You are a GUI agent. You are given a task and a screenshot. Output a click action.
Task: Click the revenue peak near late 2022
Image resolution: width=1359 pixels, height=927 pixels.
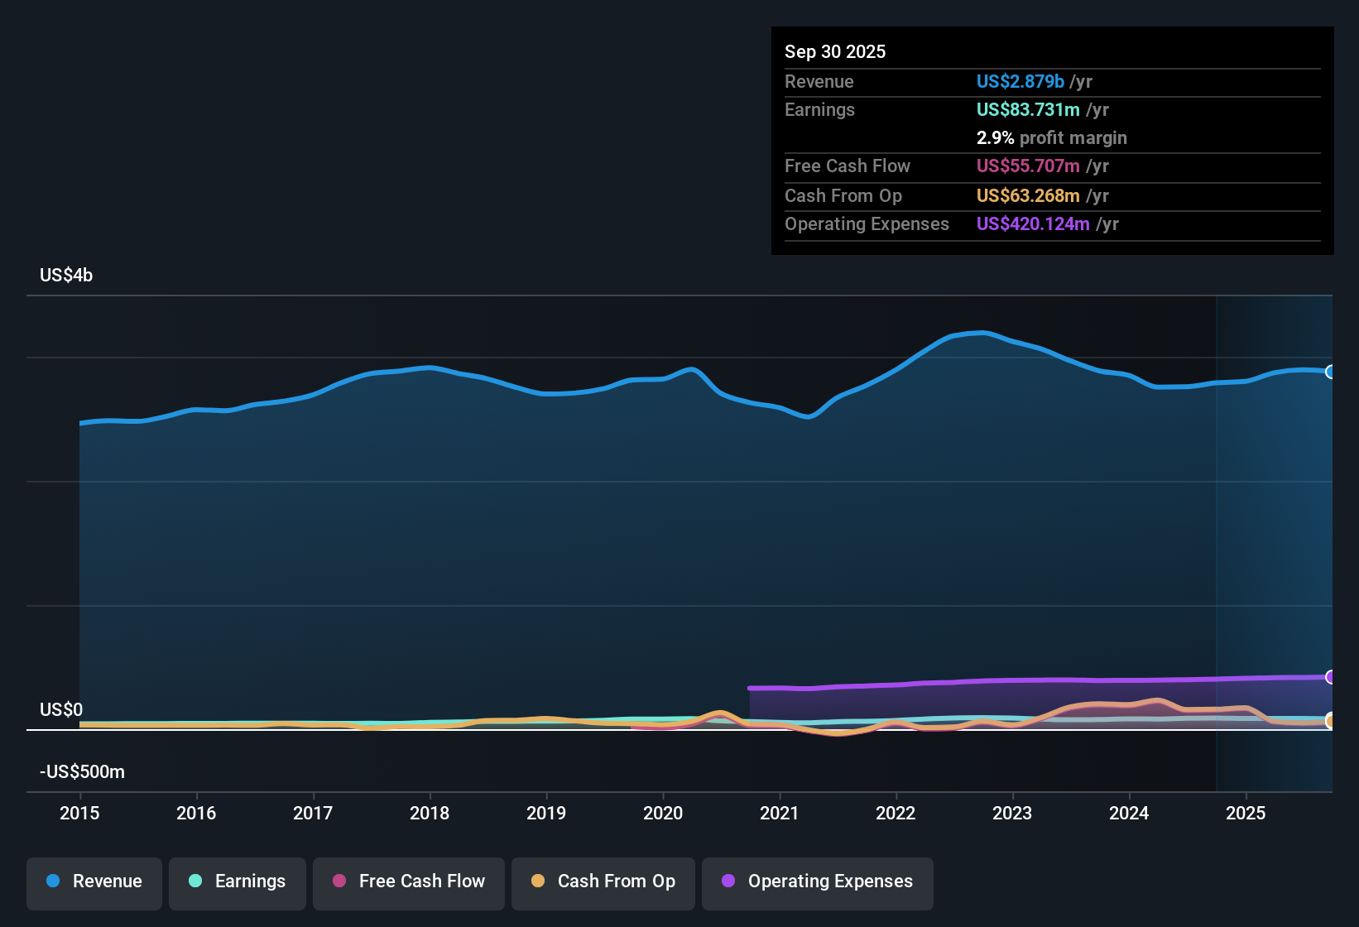982,333
